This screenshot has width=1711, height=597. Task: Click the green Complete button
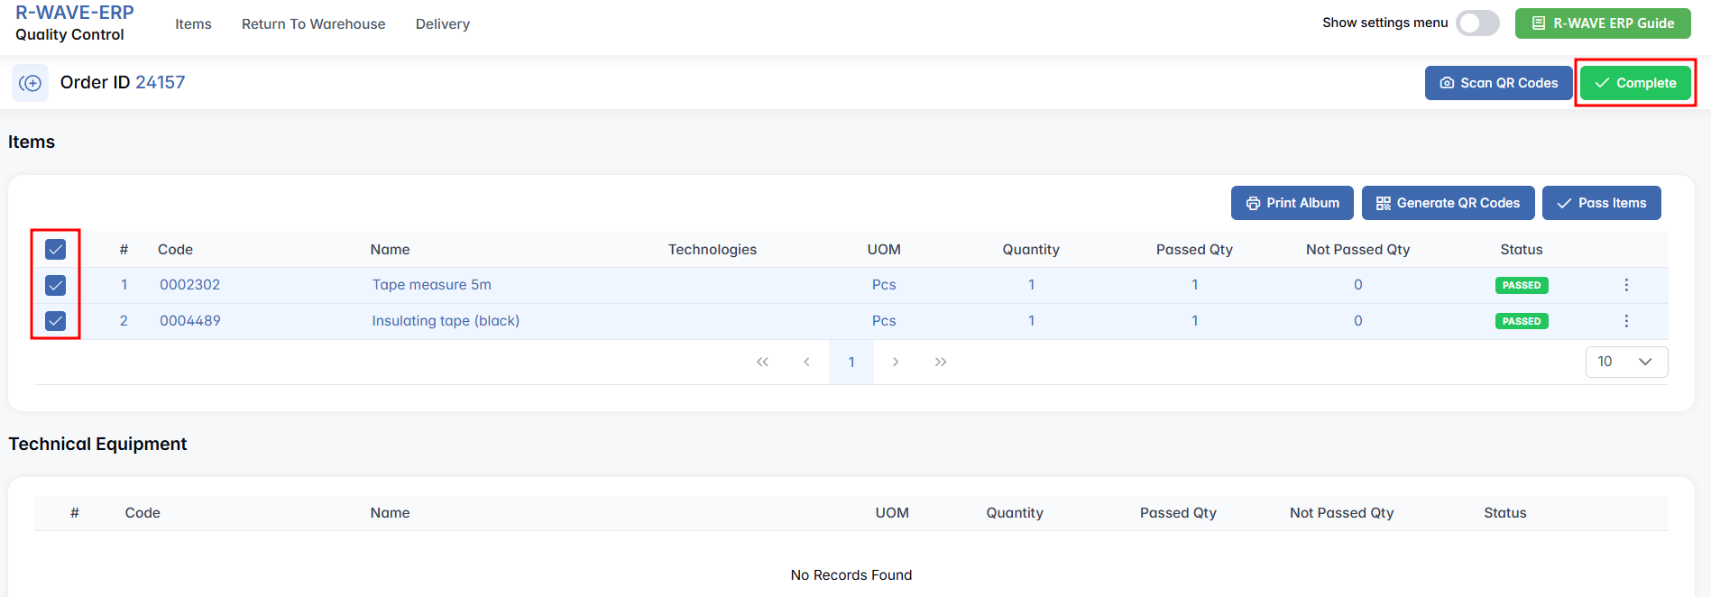[1634, 83]
